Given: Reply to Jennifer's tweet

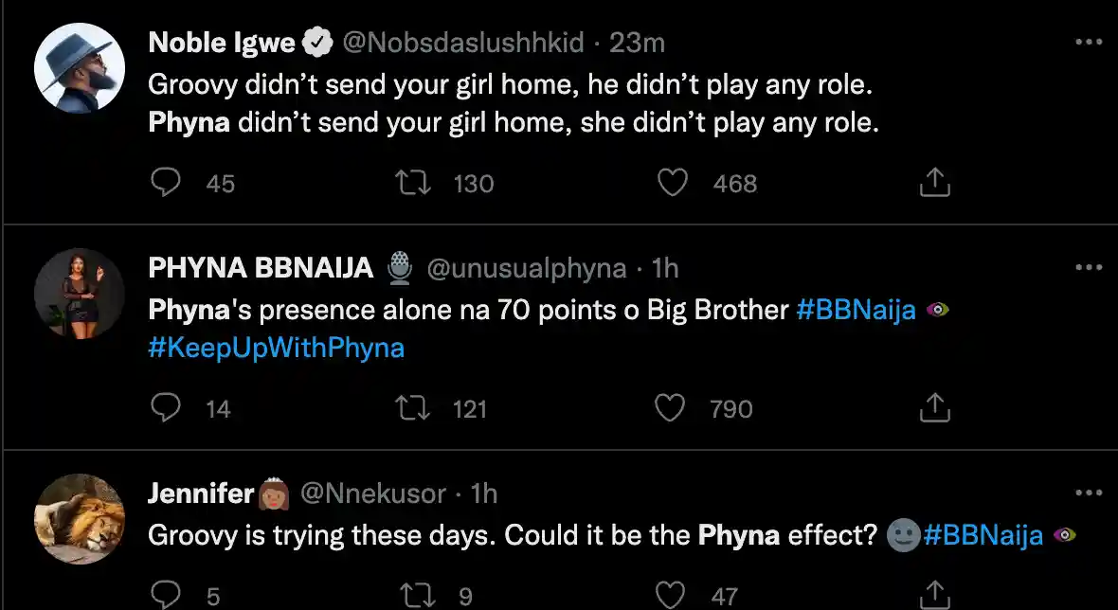Looking at the screenshot, I should tap(166, 595).
